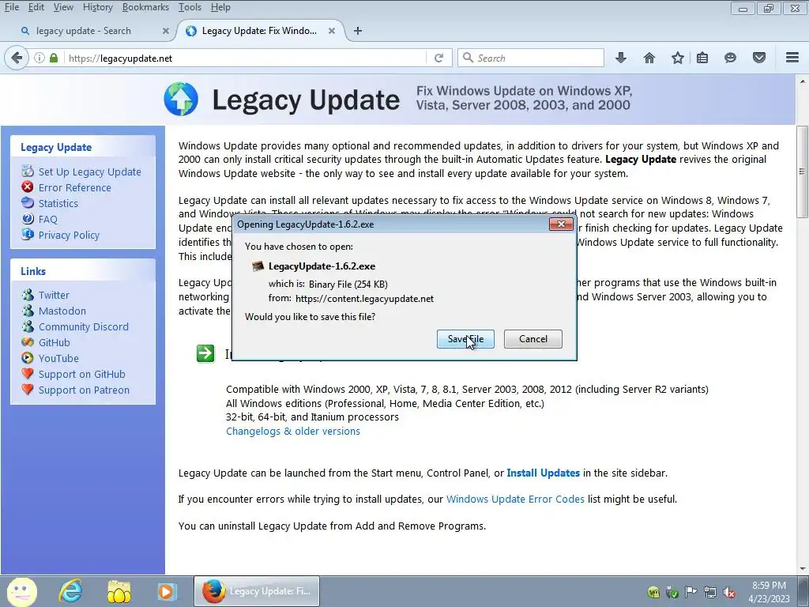This screenshot has height=607, width=809.
Task: Open the Bookmarks menu
Action: pos(145,7)
